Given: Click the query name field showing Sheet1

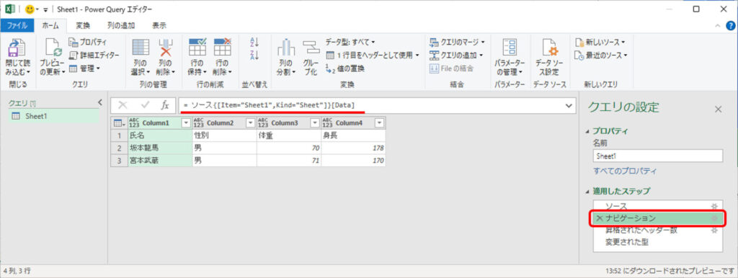Looking at the screenshot, I should pyautogui.click(x=657, y=156).
